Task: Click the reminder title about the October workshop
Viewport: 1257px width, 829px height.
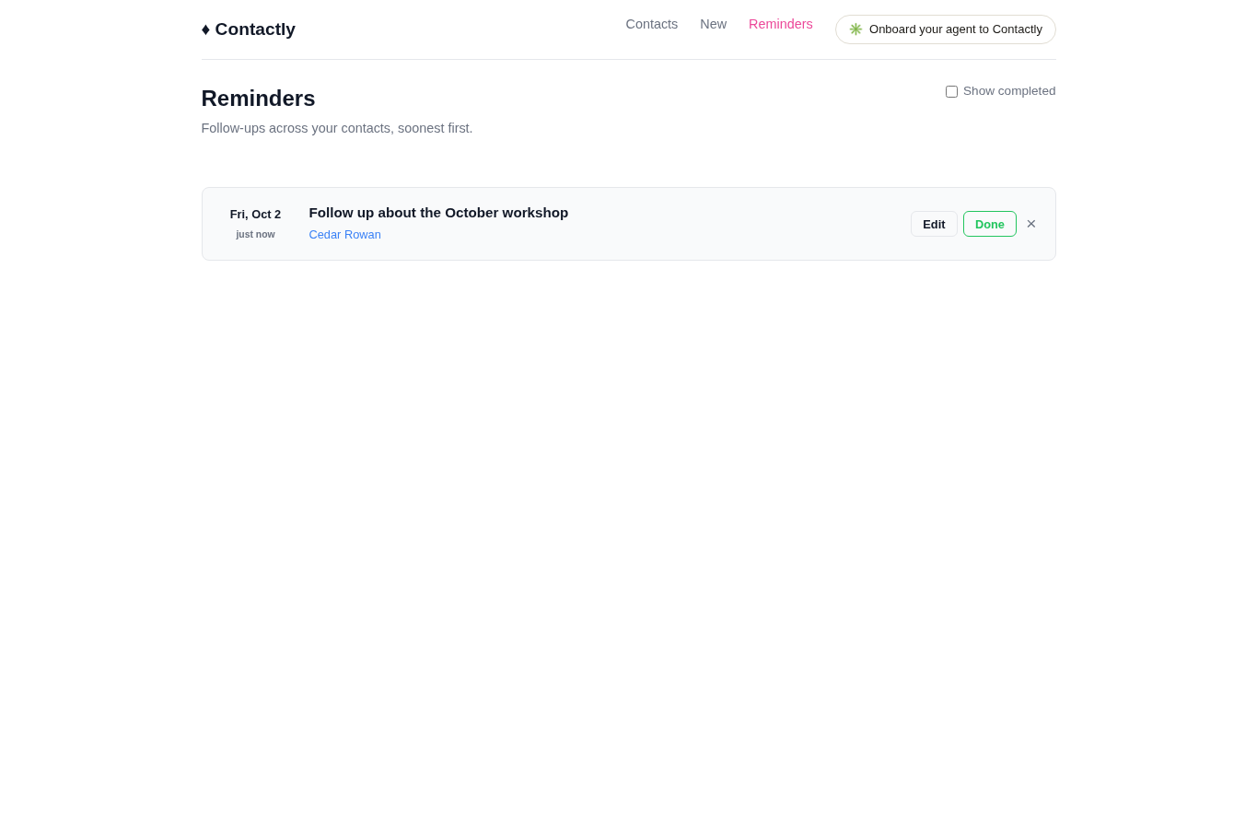Action: 438,213
